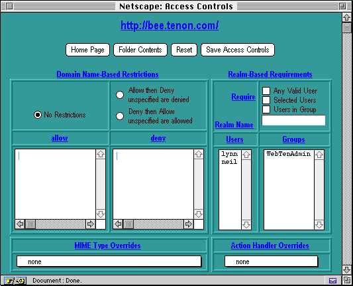The height and width of the screenshot is (286, 353).
Task: Open the MIME Type Overrides none dropdown
Action: click(109, 261)
